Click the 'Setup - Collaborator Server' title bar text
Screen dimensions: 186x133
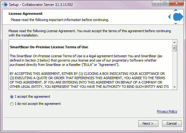click(41, 5)
